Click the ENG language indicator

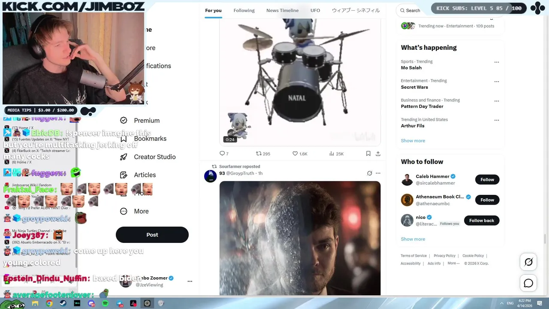(510, 303)
